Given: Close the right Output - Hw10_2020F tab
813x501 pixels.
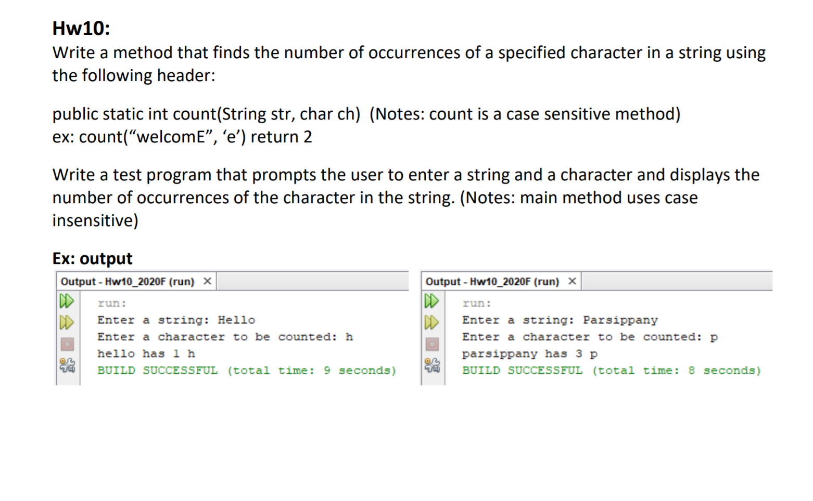Looking at the screenshot, I should (x=571, y=281).
